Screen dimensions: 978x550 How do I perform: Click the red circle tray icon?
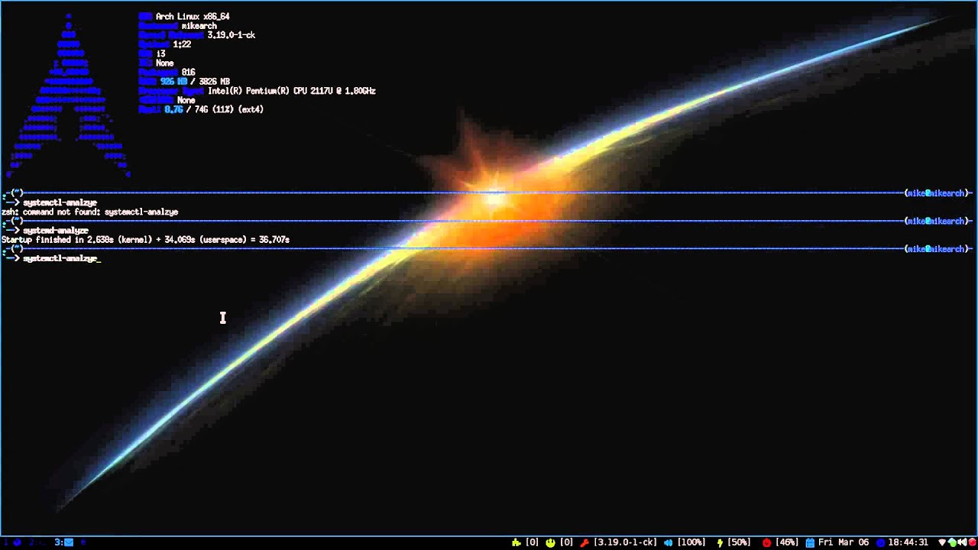click(x=972, y=542)
